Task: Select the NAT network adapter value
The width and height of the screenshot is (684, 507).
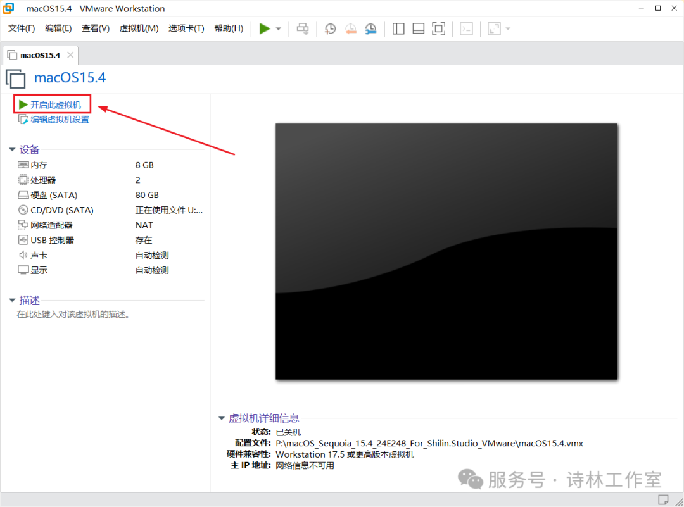Action: point(144,225)
